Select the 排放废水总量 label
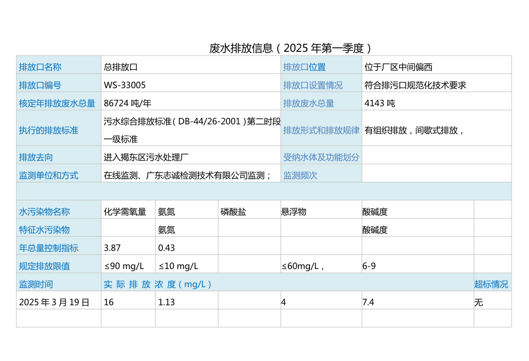The image size is (529, 361). pyautogui.click(x=309, y=103)
